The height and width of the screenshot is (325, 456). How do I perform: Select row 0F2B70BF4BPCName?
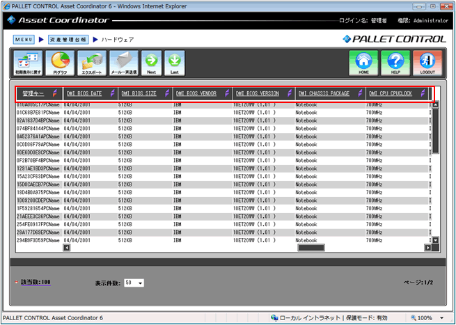point(223,161)
